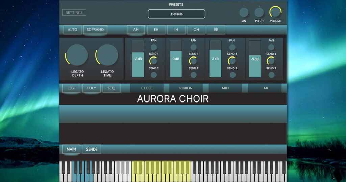Click the master Volume knob
The image size is (346, 182).
[x=275, y=12]
